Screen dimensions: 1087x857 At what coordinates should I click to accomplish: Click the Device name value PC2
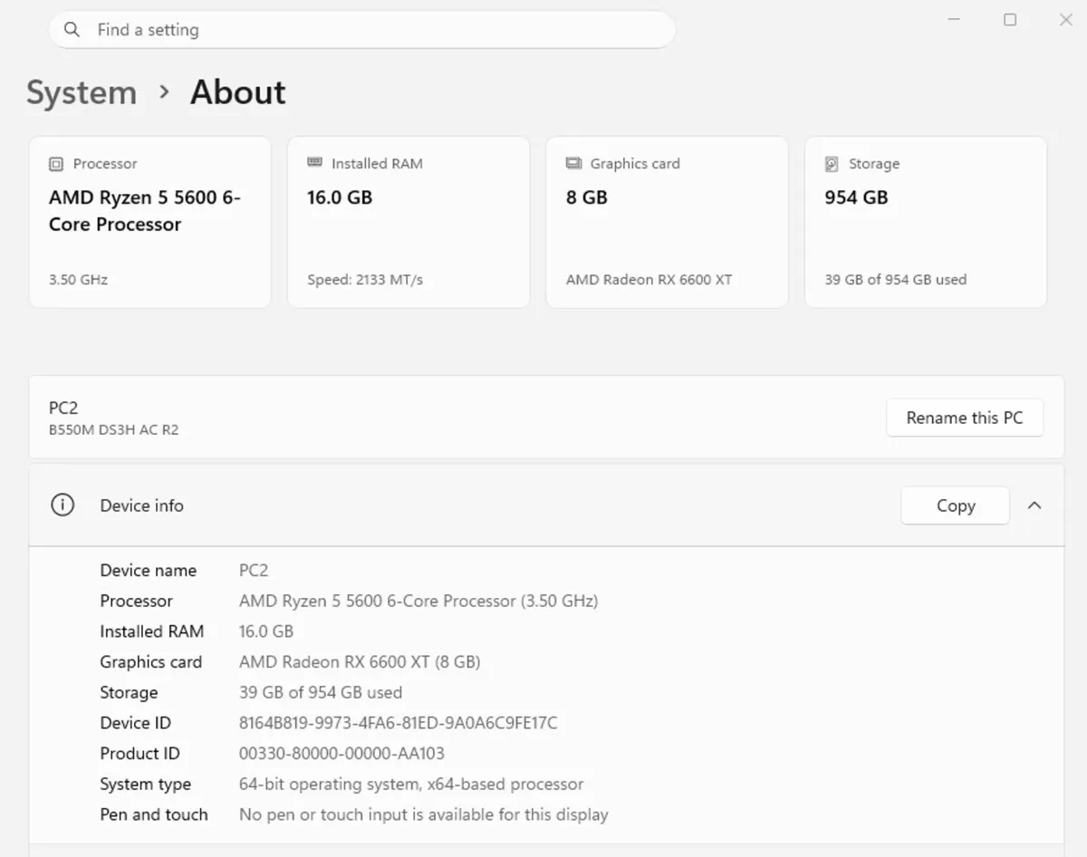pyautogui.click(x=254, y=571)
